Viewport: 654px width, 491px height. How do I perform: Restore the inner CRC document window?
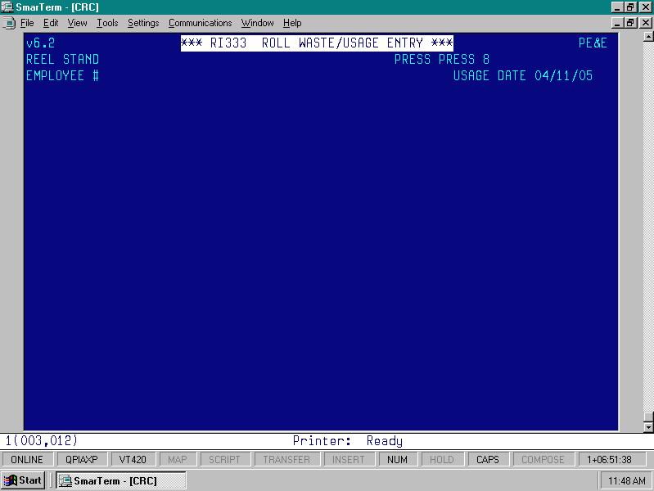(x=630, y=23)
